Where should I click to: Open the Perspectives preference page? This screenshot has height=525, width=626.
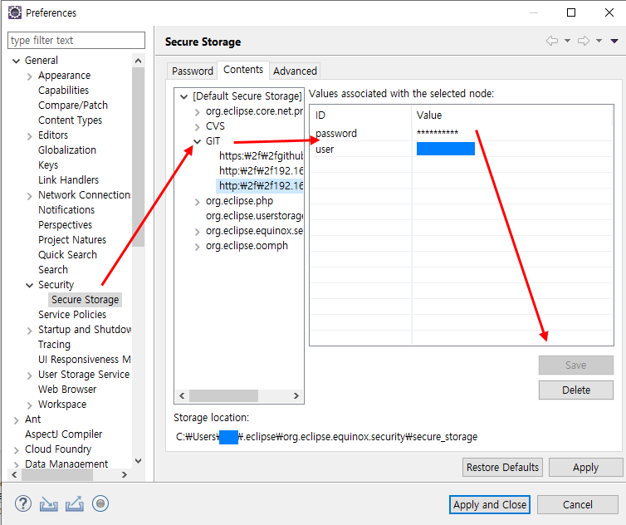tap(65, 225)
